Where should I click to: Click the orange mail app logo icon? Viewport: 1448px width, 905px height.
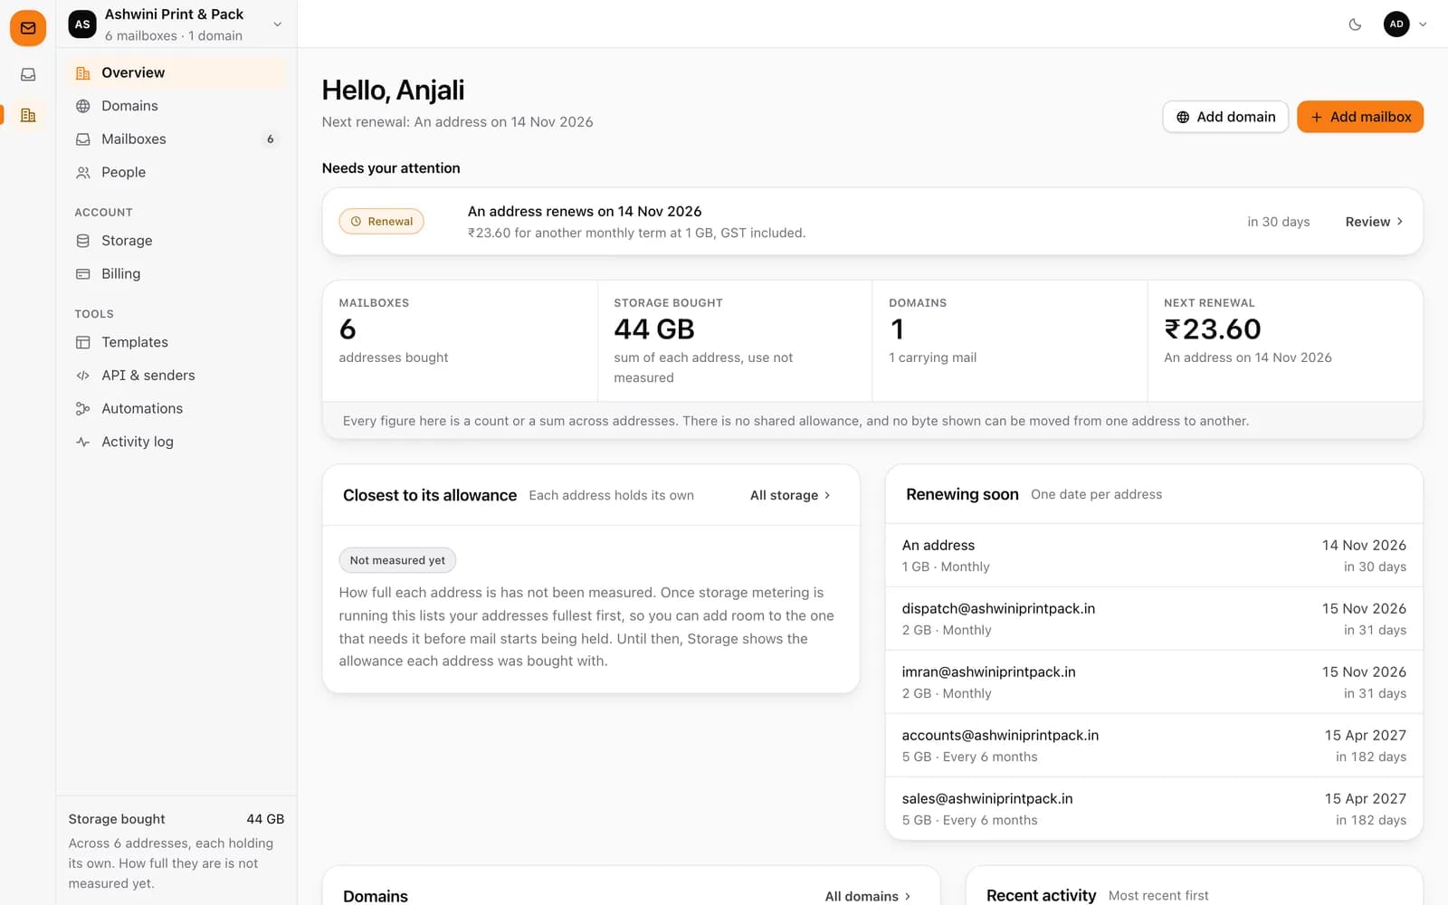(28, 28)
